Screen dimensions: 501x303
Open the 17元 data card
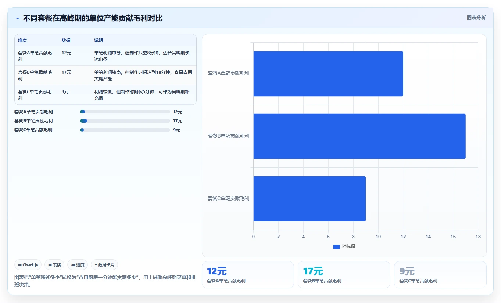344,275
